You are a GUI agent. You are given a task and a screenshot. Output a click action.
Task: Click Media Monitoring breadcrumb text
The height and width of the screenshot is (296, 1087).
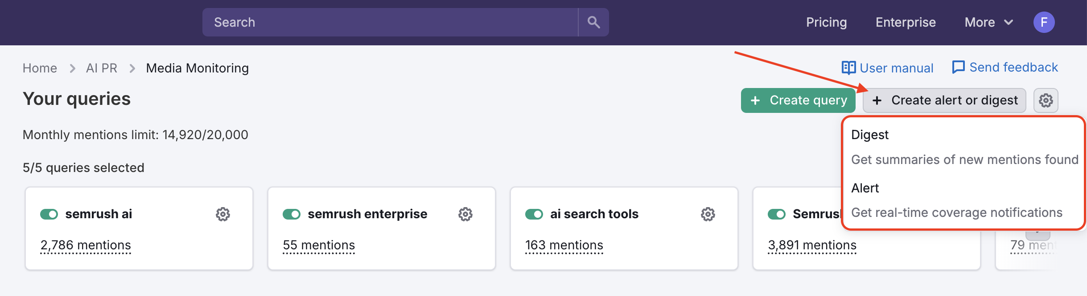pyautogui.click(x=198, y=68)
